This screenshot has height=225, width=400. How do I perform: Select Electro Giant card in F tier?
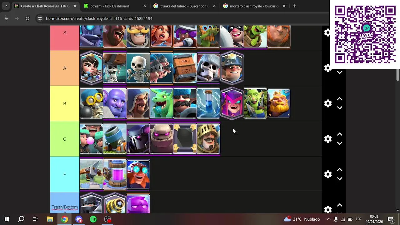coord(138,174)
